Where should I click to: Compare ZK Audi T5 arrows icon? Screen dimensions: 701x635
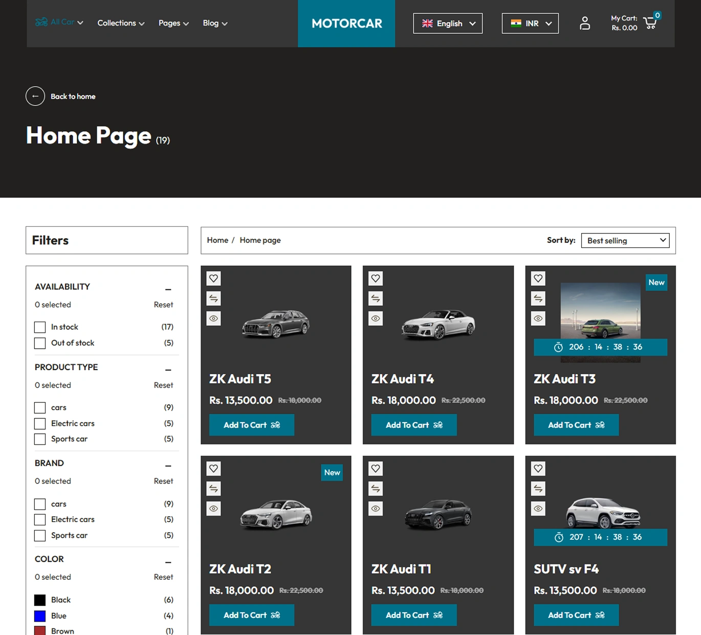pyautogui.click(x=214, y=299)
